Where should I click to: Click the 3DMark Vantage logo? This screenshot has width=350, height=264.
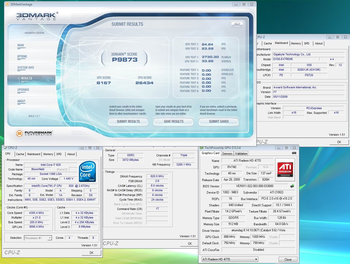pyautogui.click(x=37, y=16)
